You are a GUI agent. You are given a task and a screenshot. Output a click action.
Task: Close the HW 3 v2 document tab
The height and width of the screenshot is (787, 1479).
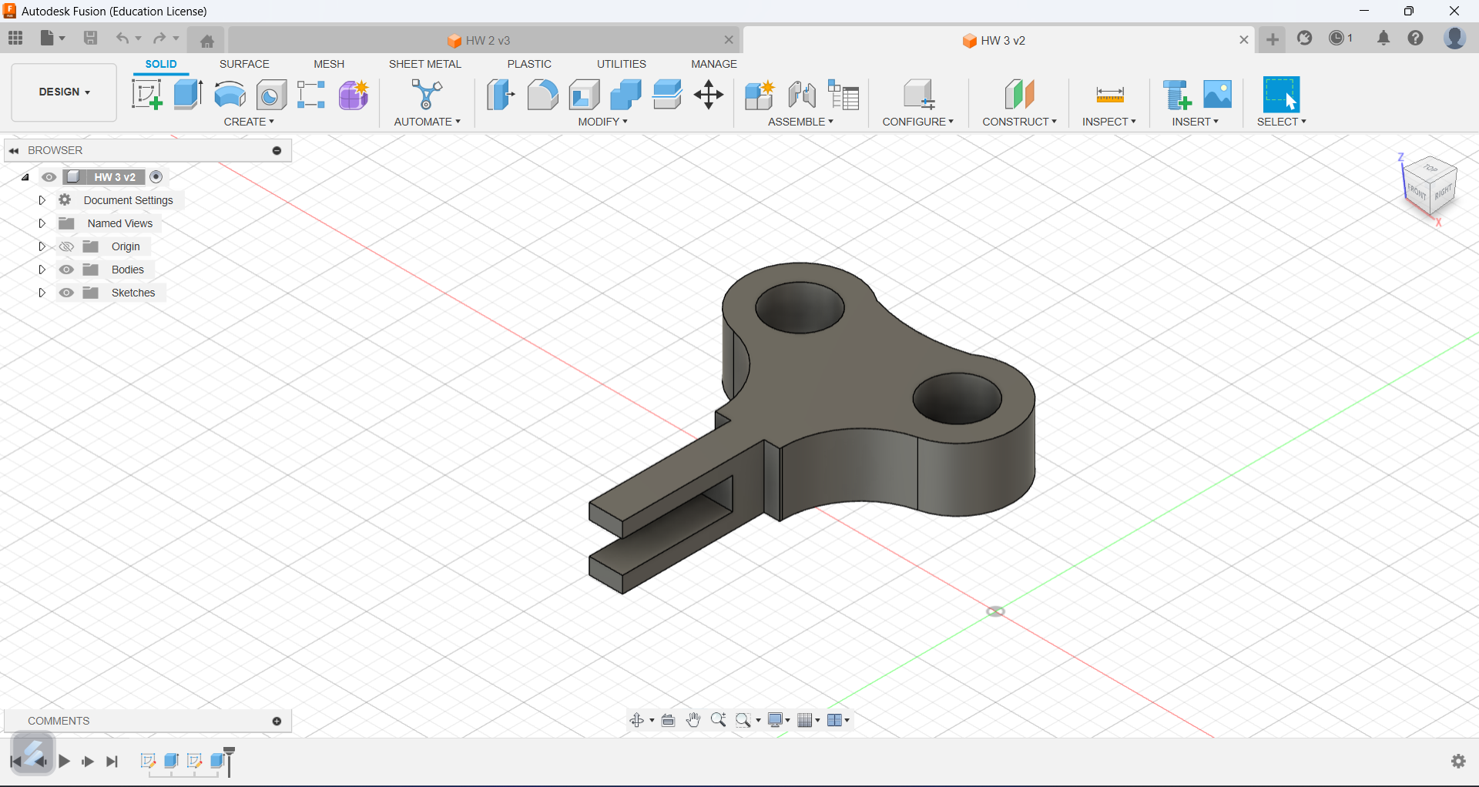coord(1243,40)
